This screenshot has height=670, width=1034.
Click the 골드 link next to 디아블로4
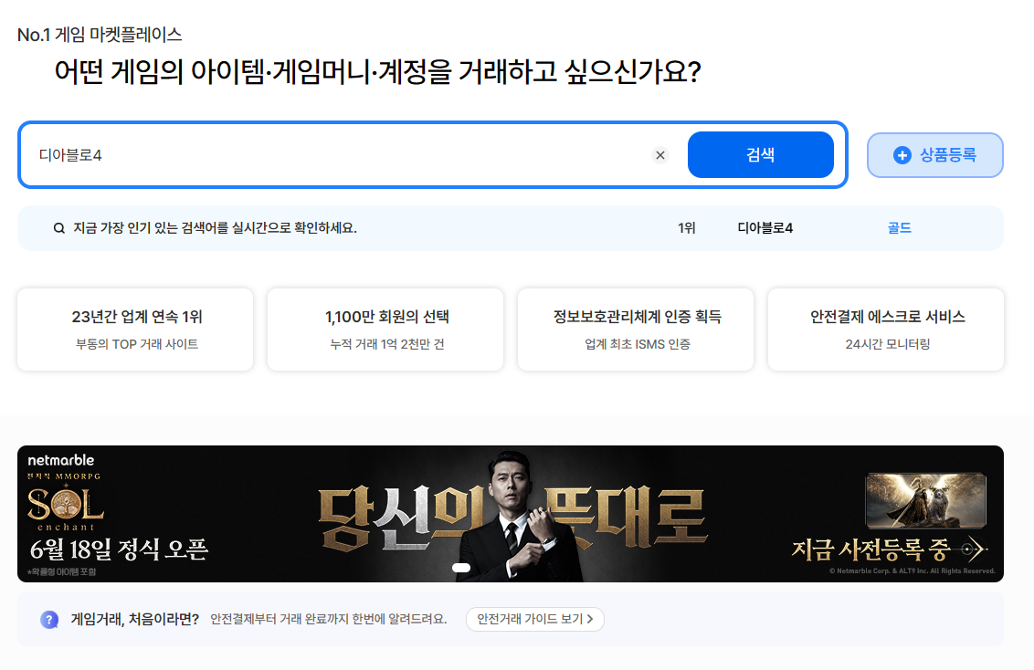tap(900, 228)
